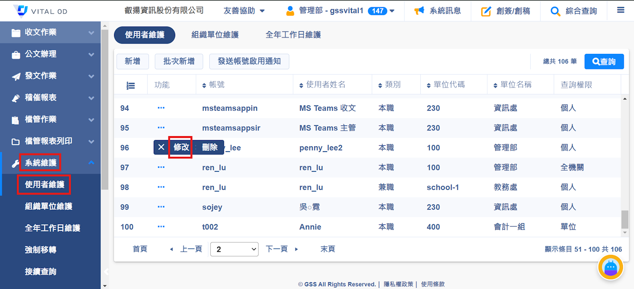Go to 下一頁 next page
Image resolution: width=634 pixels, height=289 pixels.
(282, 249)
